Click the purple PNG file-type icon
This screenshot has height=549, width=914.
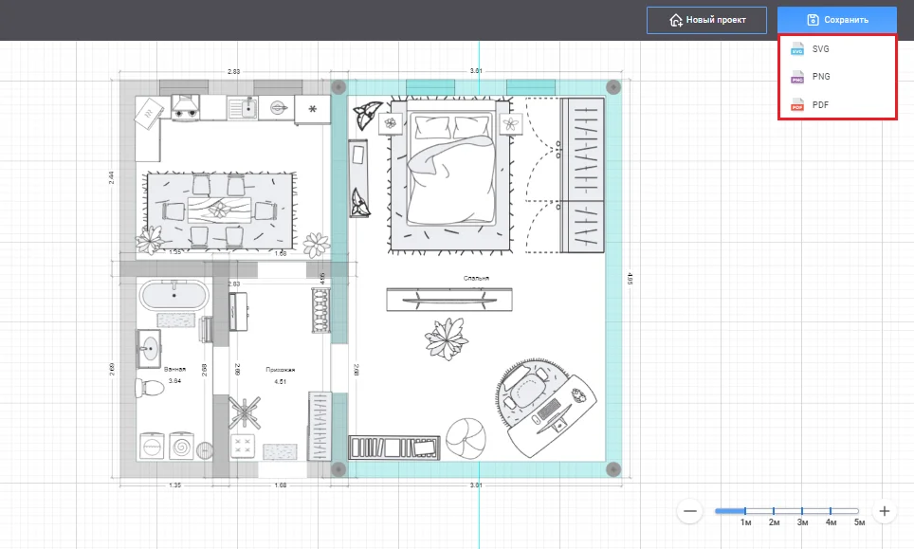[796, 77]
